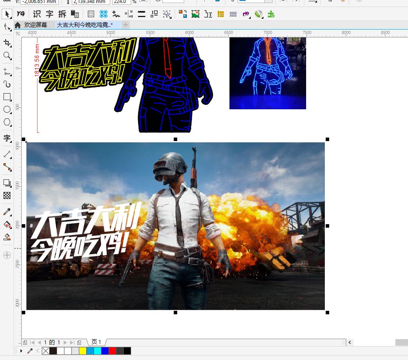This screenshot has width=408, height=360.
Task: Pick the cyan color swatch
Action: click(98, 351)
